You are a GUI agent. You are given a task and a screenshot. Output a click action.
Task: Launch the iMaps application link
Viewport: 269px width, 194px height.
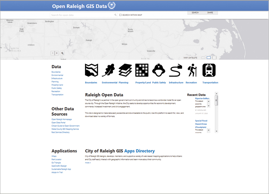pos(54,156)
